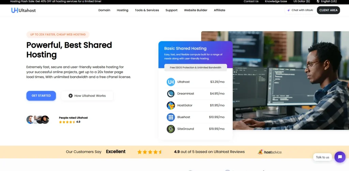Image resolution: width=349 pixels, height=171 pixels.
Task: Open the US Dollar ($) currency selector
Action: pyautogui.click(x=302, y=1)
